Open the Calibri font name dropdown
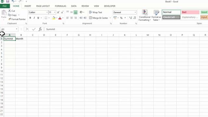The width and height of the screenshot is (208, 117). tap(47, 12)
